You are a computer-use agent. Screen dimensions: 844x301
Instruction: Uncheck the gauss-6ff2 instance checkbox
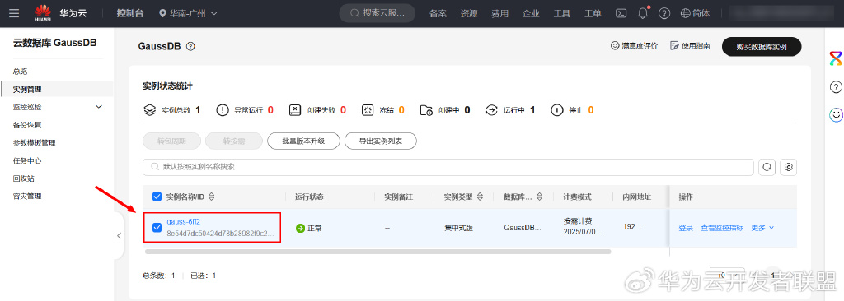(x=157, y=228)
